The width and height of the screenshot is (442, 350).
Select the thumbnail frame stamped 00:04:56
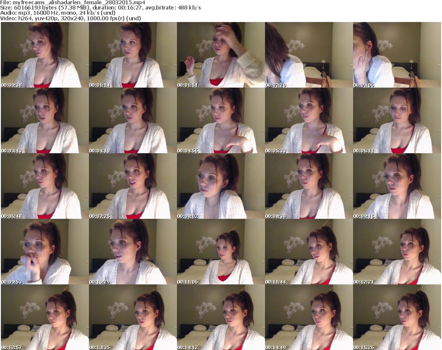coord(221,120)
